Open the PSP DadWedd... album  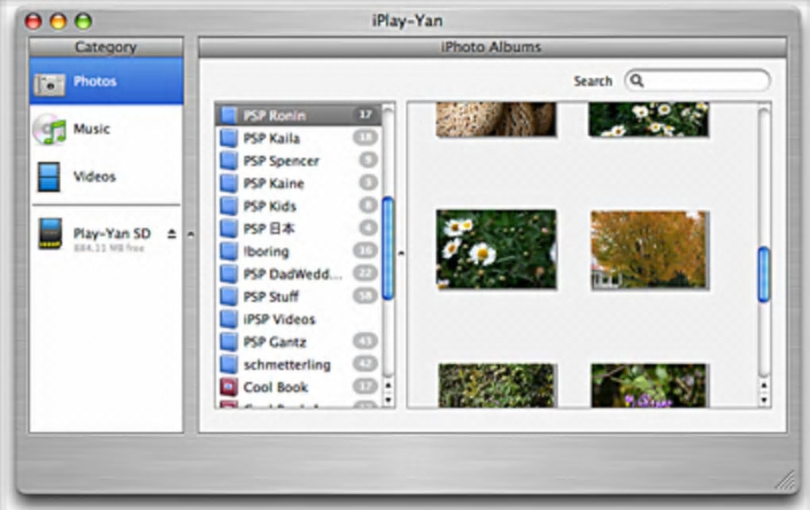(292, 274)
